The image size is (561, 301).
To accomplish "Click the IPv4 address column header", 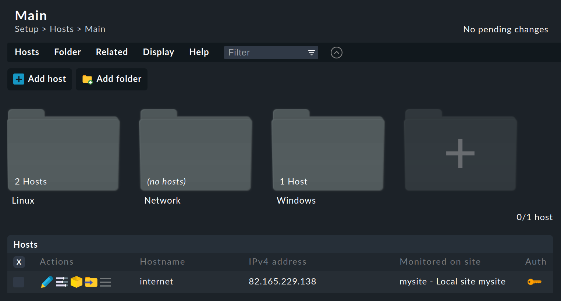I will point(277,262).
